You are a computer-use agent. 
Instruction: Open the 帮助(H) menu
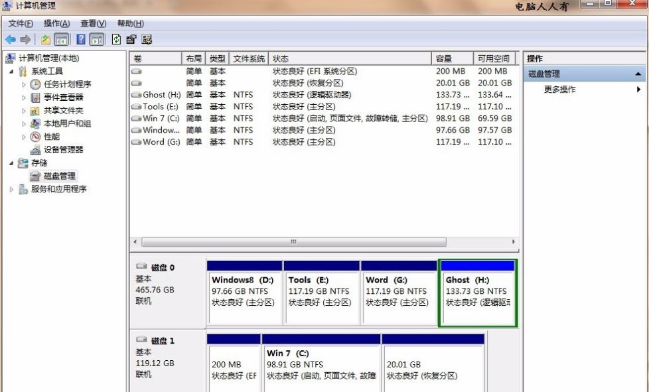pyautogui.click(x=130, y=24)
